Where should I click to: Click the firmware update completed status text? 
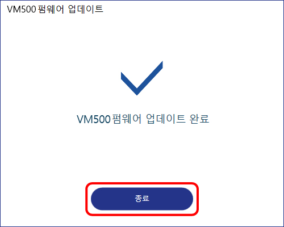click(143, 119)
